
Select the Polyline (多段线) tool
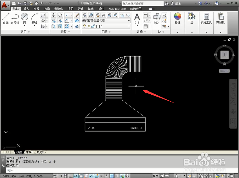[x=15, y=18]
